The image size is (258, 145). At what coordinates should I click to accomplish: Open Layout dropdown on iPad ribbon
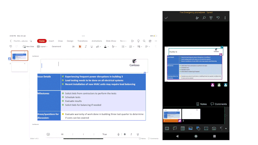click(x=42, y=46)
